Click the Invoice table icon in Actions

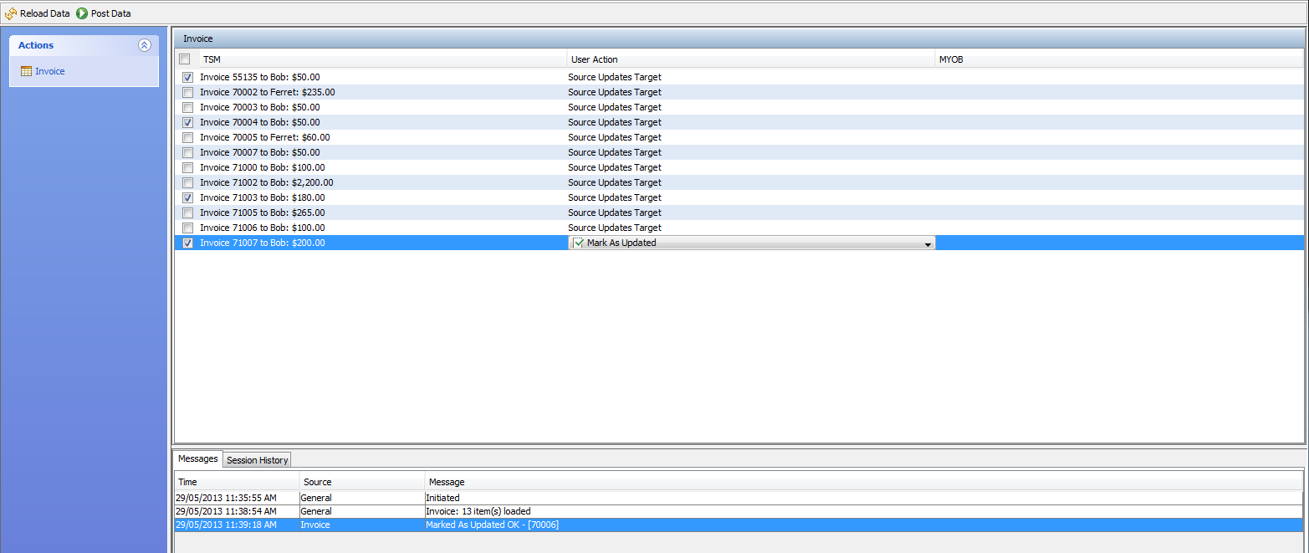(x=26, y=72)
